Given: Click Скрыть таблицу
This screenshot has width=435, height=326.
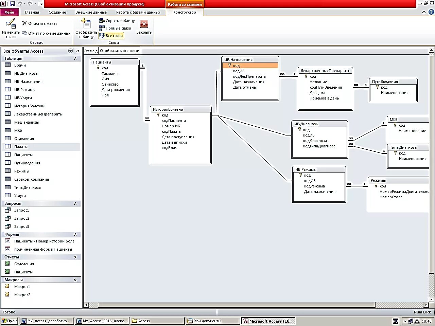Looking at the screenshot, I should 117,21.
